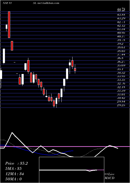
Task: Select the 42.71 price level label
Action: click(121, 22)
